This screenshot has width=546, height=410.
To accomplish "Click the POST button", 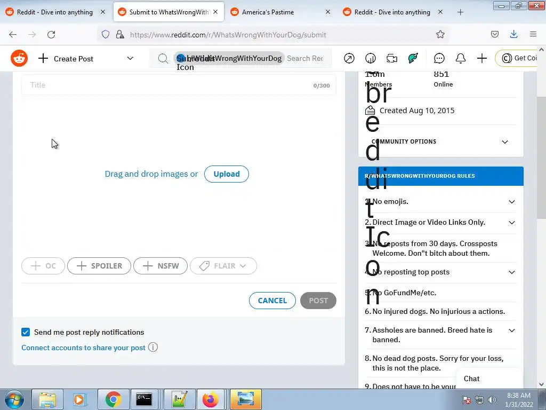I will pyautogui.click(x=318, y=301).
